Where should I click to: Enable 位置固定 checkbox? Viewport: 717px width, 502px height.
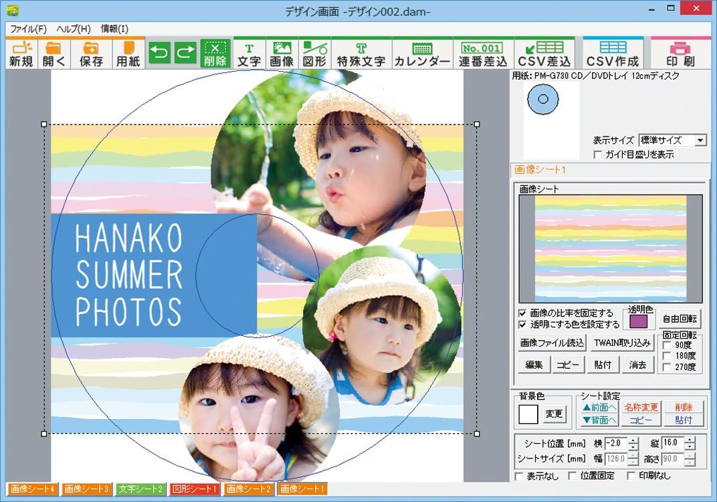pos(572,476)
